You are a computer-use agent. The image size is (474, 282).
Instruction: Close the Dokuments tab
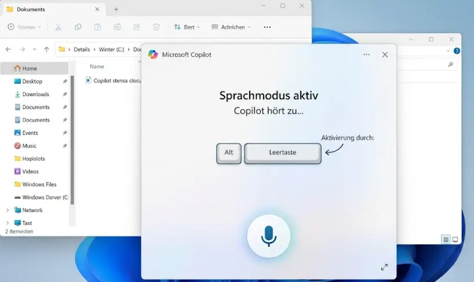tap(97, 9)
